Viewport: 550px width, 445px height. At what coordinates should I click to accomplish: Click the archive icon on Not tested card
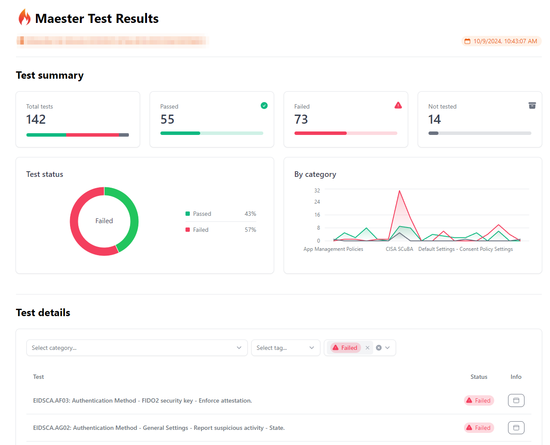532,105
